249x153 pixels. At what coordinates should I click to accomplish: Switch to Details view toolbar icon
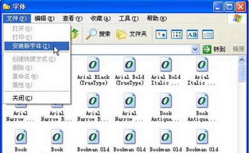(208, 34)
